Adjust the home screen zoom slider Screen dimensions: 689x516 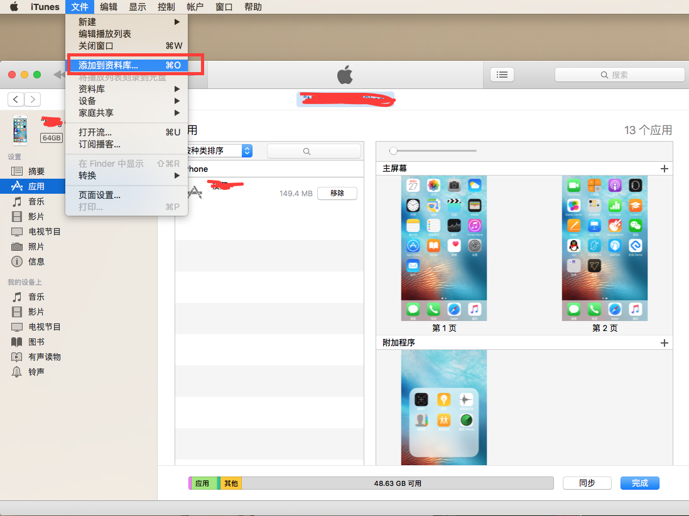click(393, 150)
